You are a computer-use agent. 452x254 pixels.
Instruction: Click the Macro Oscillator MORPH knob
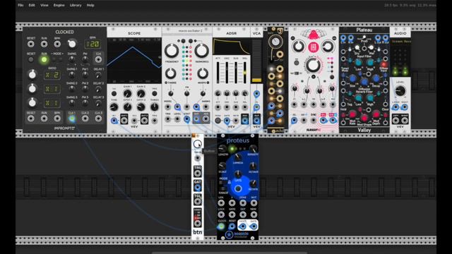tap(203, 73)
